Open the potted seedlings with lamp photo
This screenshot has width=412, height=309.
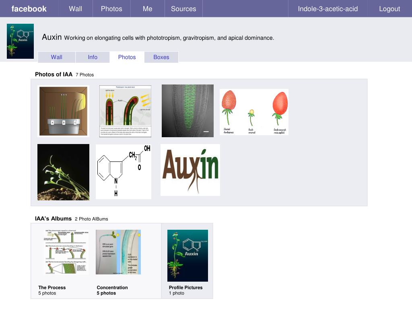coord(63,111)
